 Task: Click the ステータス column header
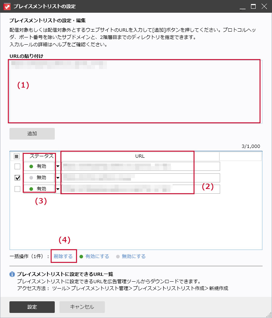pos(41,156)
